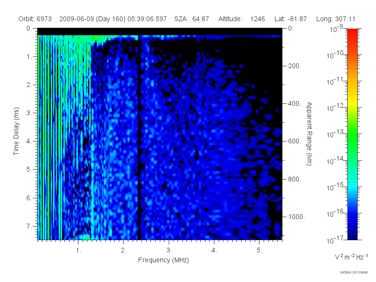Click the bright green band at plot's left edge
The width and height of the screenshot is (376, 282).
(39, 137)
